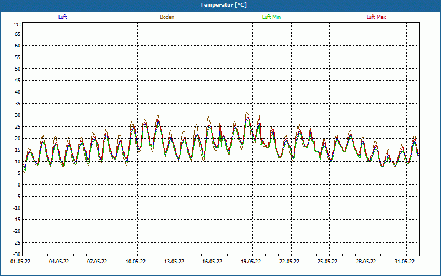Click the -5 y-axis value
Screen dimensions: 441x276
coord(18,197)
